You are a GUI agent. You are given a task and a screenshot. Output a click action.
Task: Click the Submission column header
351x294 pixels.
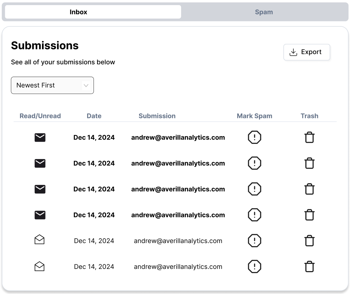[157, 116]
